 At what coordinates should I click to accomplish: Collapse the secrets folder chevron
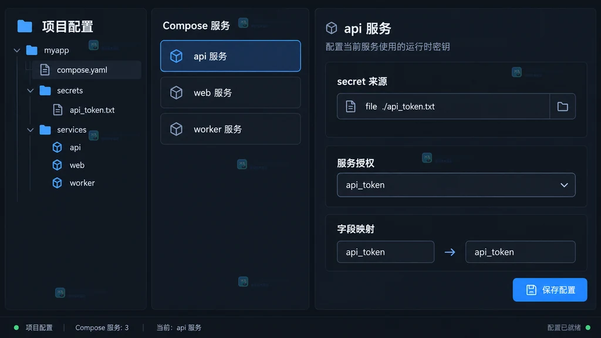(31, 90)
